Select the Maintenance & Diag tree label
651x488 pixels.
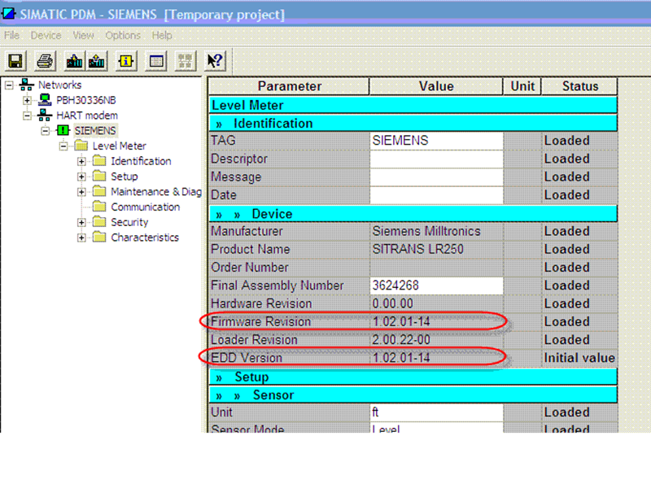(x=156, y=191)
